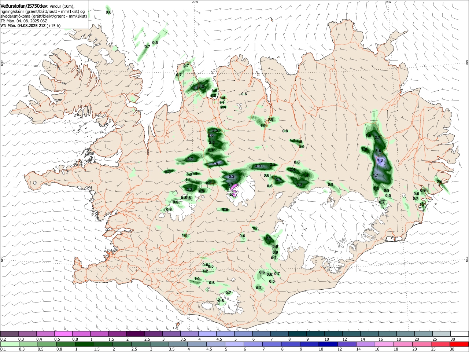Click the snow legend swatch between 8 and 9
Image resolution: width=469 pixels, height=352 pixels.
[x=298, y=334]
